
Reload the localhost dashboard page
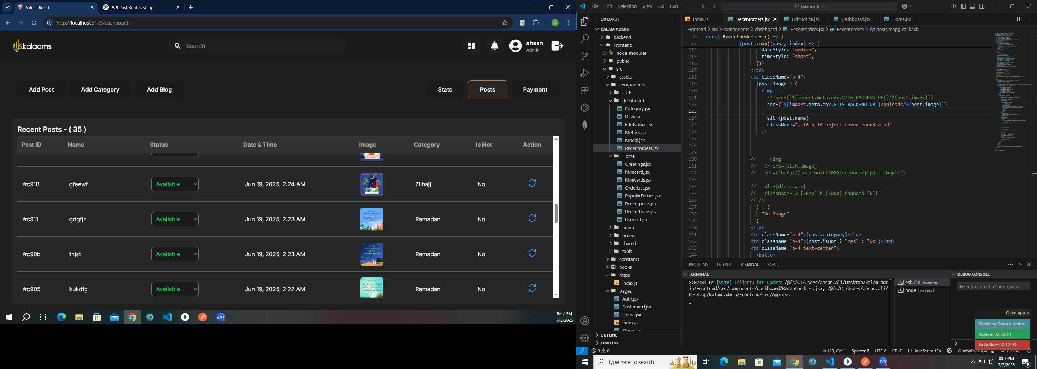(x=34, y=23)
